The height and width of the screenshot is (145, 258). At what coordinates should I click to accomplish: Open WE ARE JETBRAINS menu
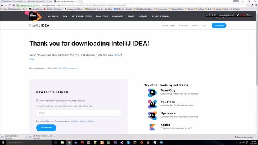click(160, 16)
